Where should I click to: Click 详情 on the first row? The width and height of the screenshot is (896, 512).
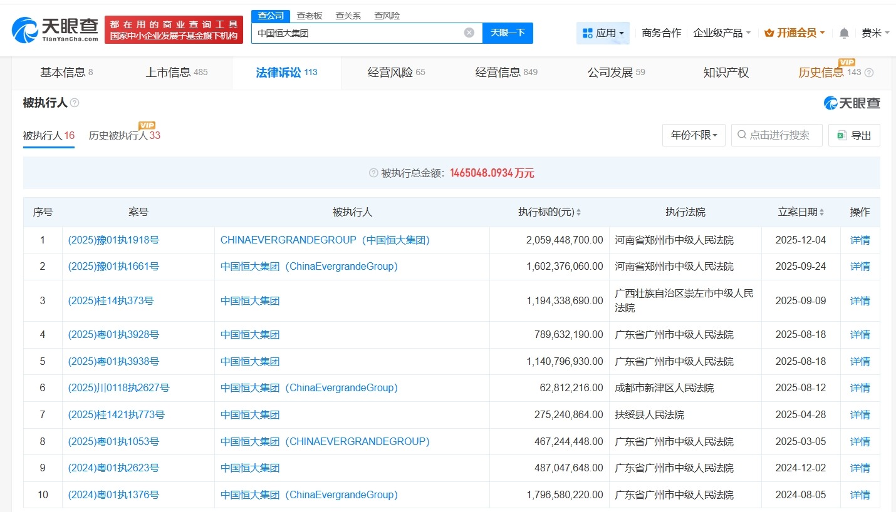[x=859, y=240]
